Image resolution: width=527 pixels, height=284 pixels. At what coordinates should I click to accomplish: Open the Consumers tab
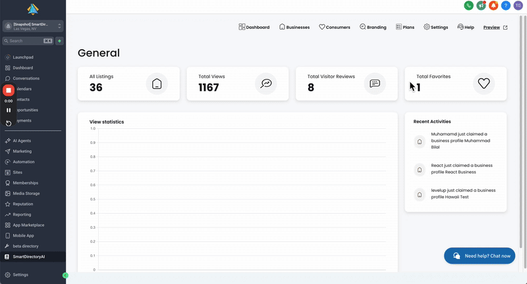[335, 27]
